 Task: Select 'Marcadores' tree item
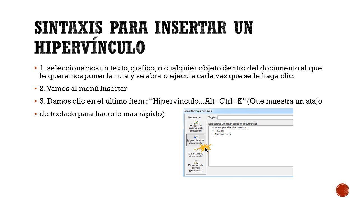click(223, 134)
